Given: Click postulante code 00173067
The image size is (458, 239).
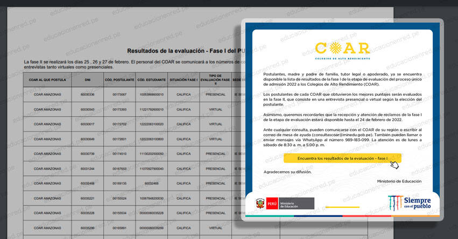Looking at the screenshot, I should coord(119,95).
